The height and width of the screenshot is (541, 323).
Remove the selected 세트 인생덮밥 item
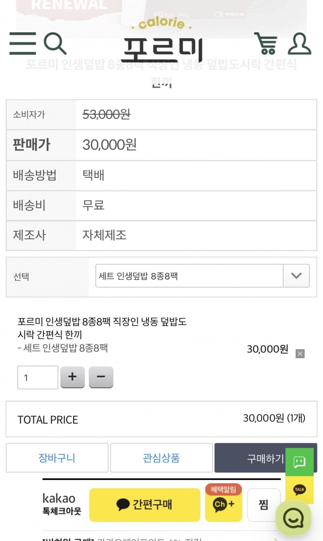pyautogui.click(x=300, y=354)
